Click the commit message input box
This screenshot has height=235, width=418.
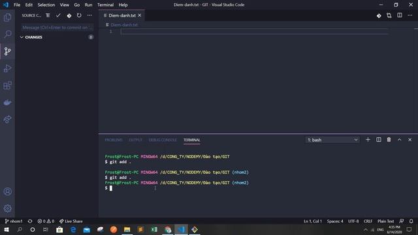pyautogui.click(x=57, y=27)
